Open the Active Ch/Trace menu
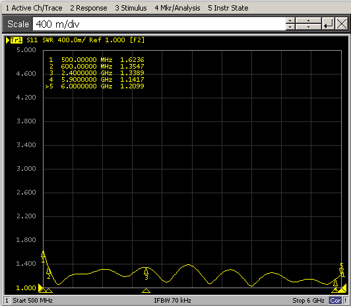 pos(34,8)
